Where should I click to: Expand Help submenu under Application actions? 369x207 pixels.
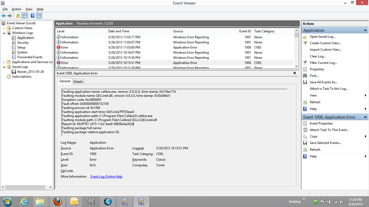point(365,109)
